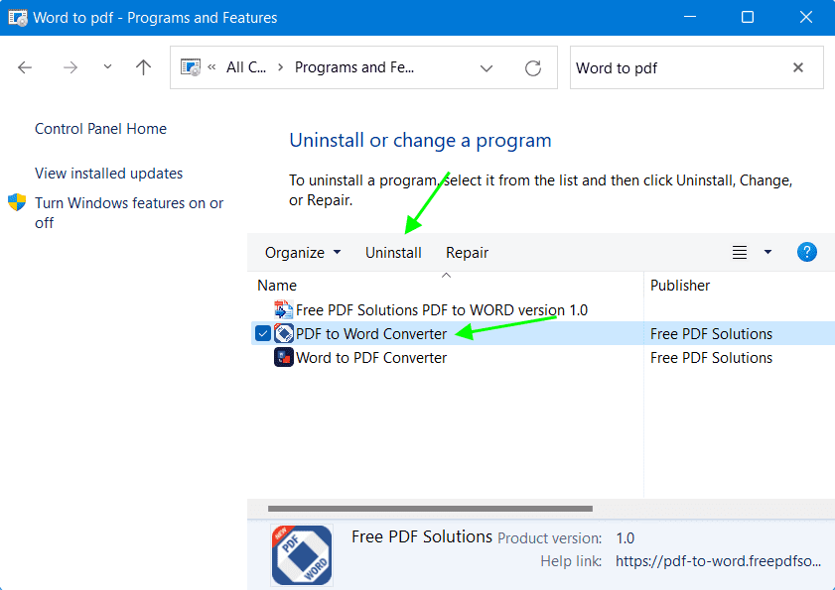The height and width of the screenshot is (590, 835).
Task: Click the title bar Programs and Features icon
Action: (18, 18)
